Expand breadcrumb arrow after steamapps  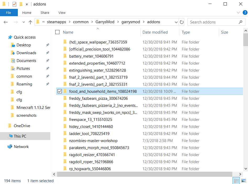coord(70,22)
